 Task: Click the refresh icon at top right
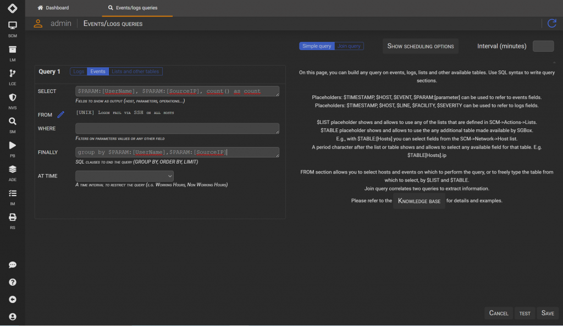tap(552, 23)
